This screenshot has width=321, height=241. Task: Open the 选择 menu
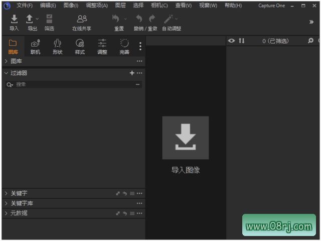point(138,6)
